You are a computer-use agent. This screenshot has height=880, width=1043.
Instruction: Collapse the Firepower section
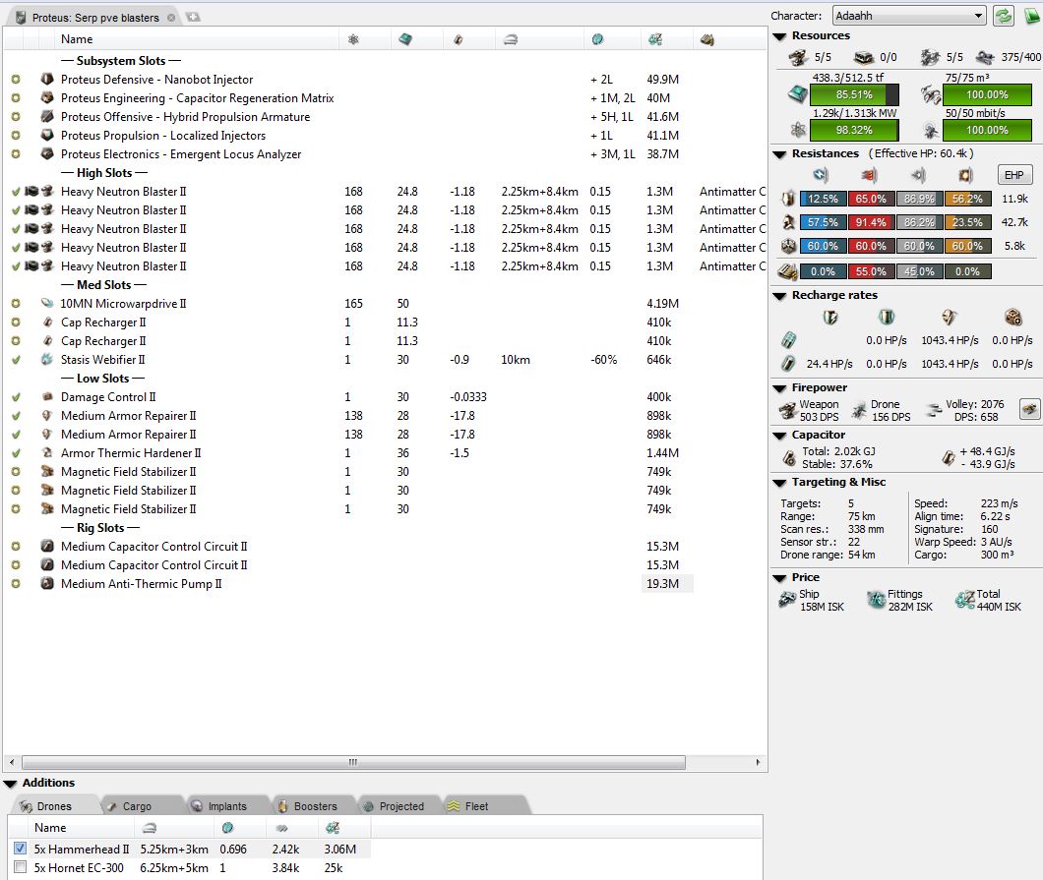(x=779, y=388)
